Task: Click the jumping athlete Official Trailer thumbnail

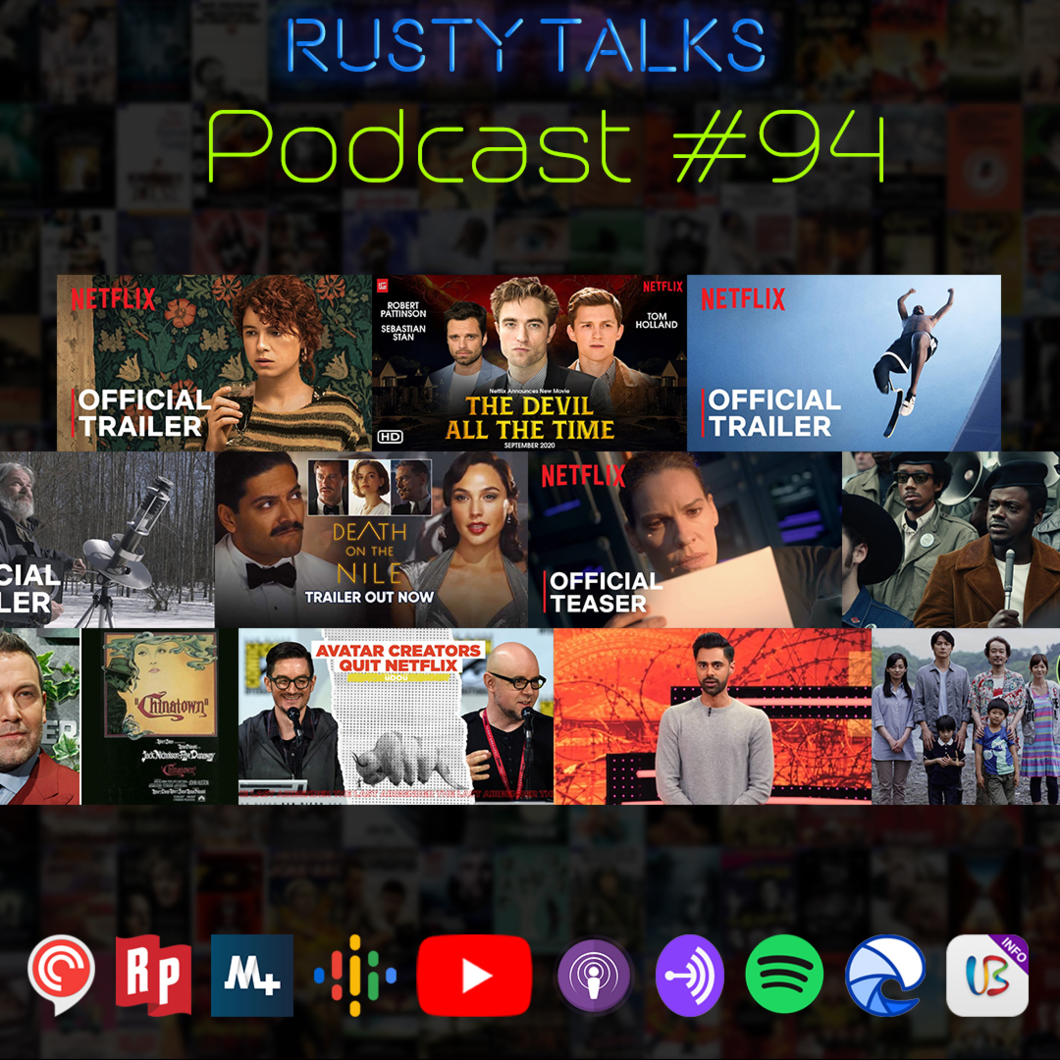Action: (x=843, y=363)
